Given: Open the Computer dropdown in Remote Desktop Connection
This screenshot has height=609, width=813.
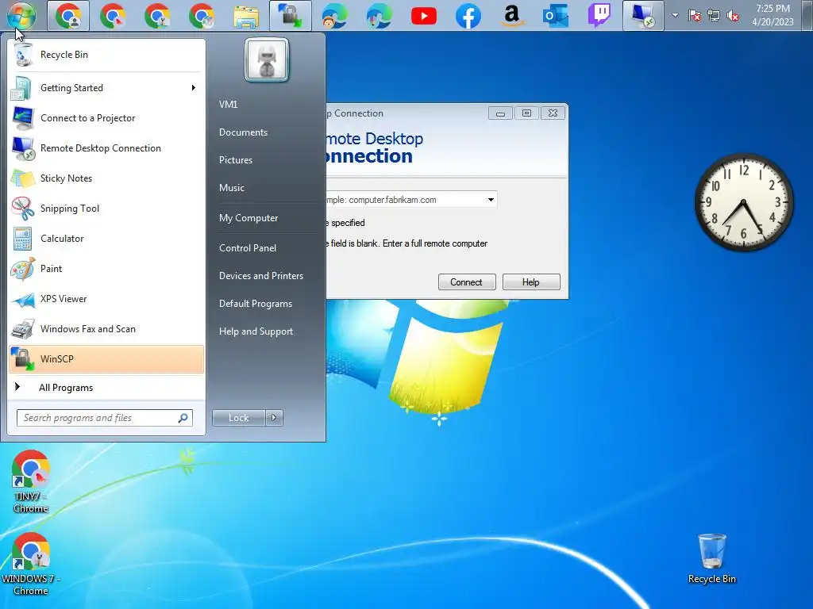Looking at the screenshot, I should click(x=491, y=200).
